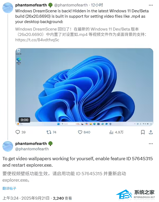Open the @phantomofearth handle in the top tweet
The width and height of the screenshot is (159, 202).
71,5
